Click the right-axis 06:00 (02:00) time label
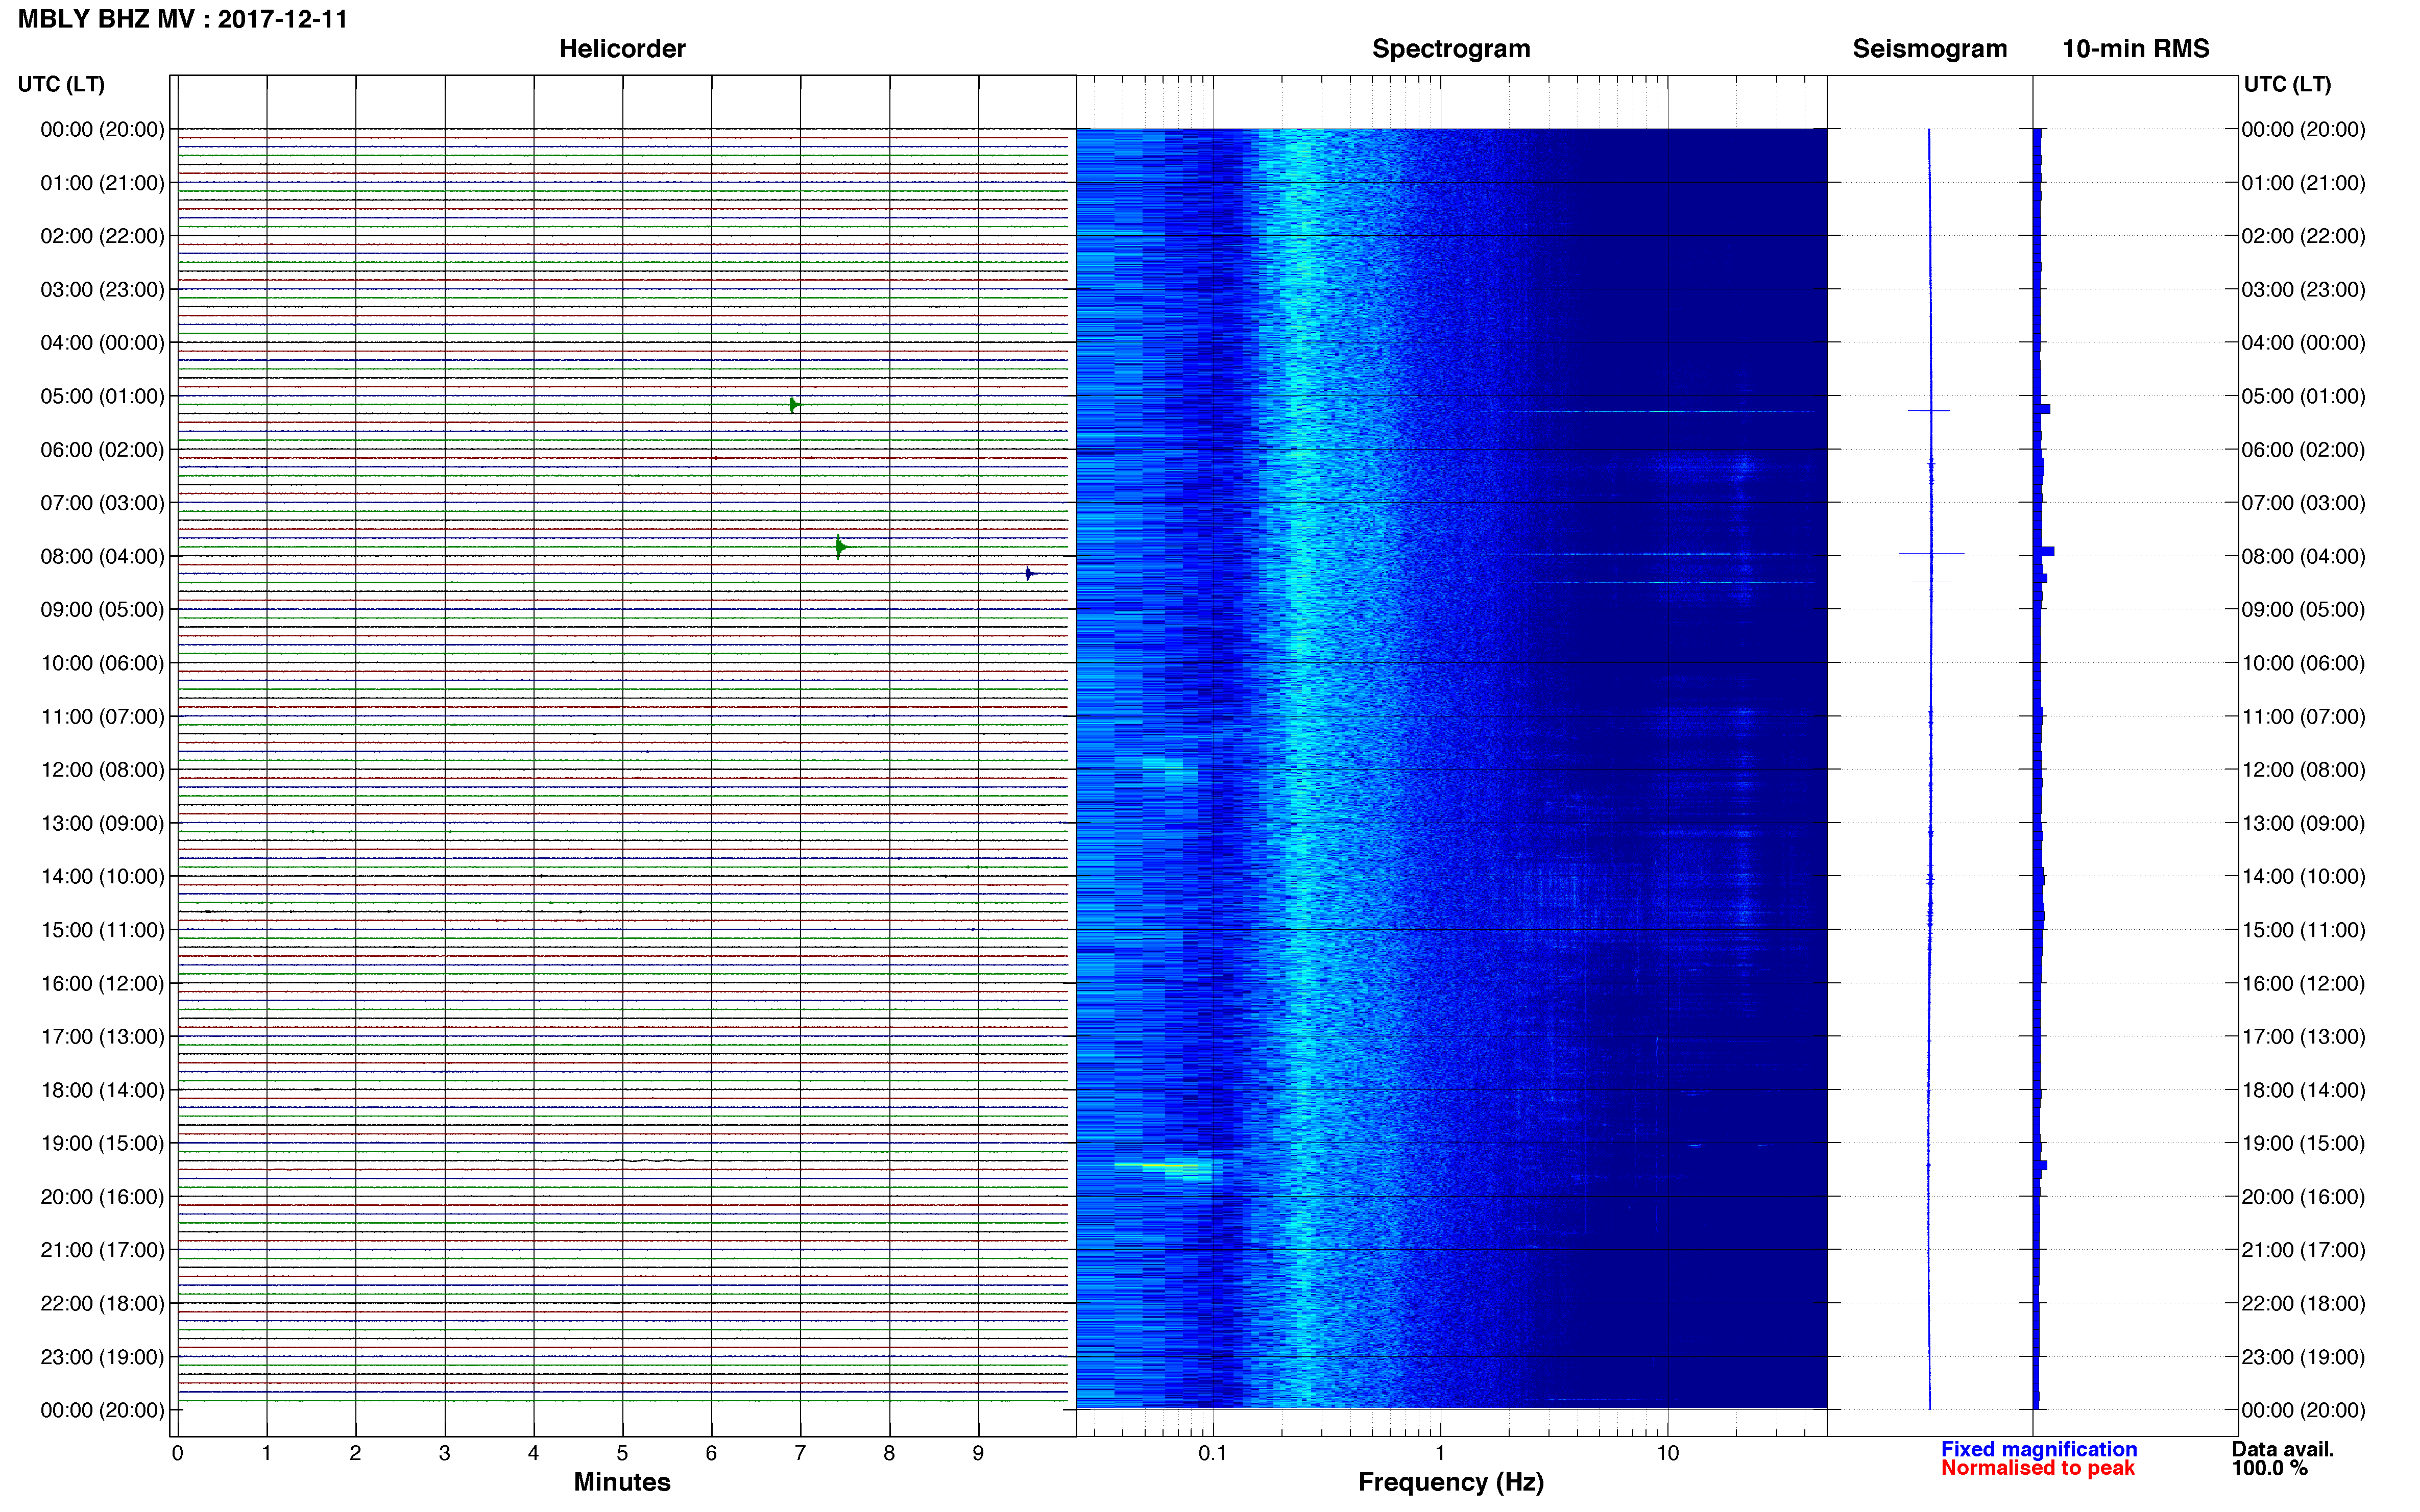 pos(2303,450)
